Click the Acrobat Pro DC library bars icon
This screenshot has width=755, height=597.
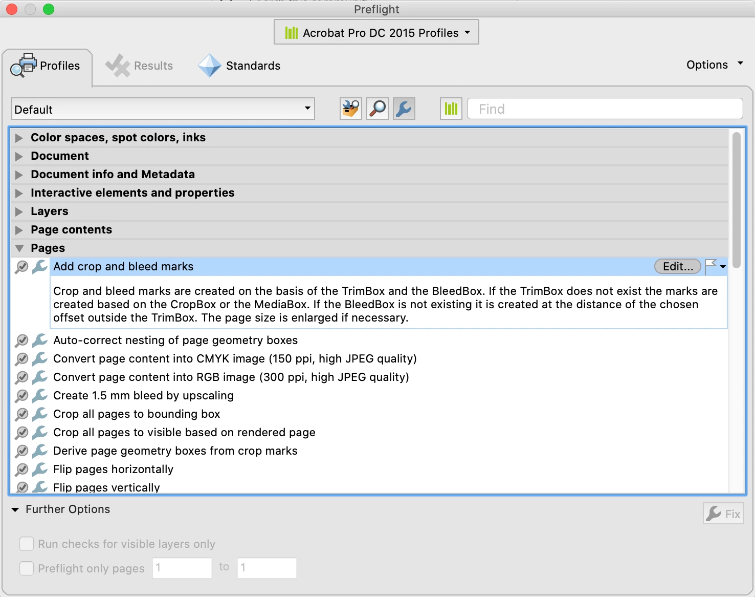pyautogui.click(x=292, y=33)
